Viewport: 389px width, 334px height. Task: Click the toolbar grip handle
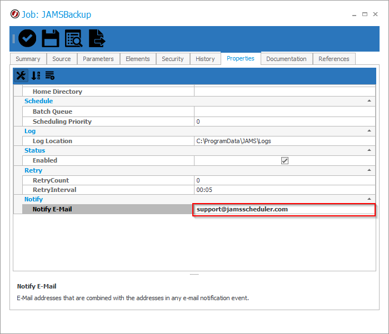tap(13, 39)
